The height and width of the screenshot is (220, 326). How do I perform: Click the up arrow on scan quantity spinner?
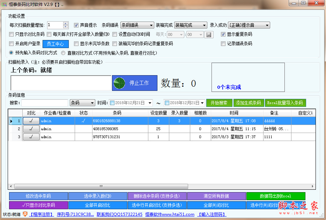click(66, 23)
